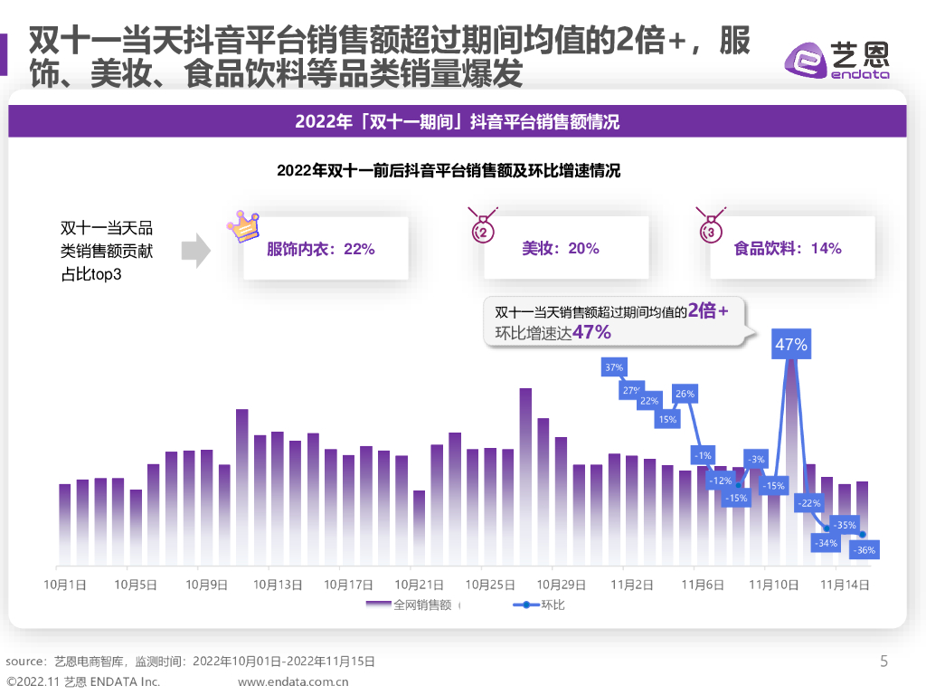926x695 pixels.
Task: Click the 10月13日 axis label
Action: coord(278,585)
